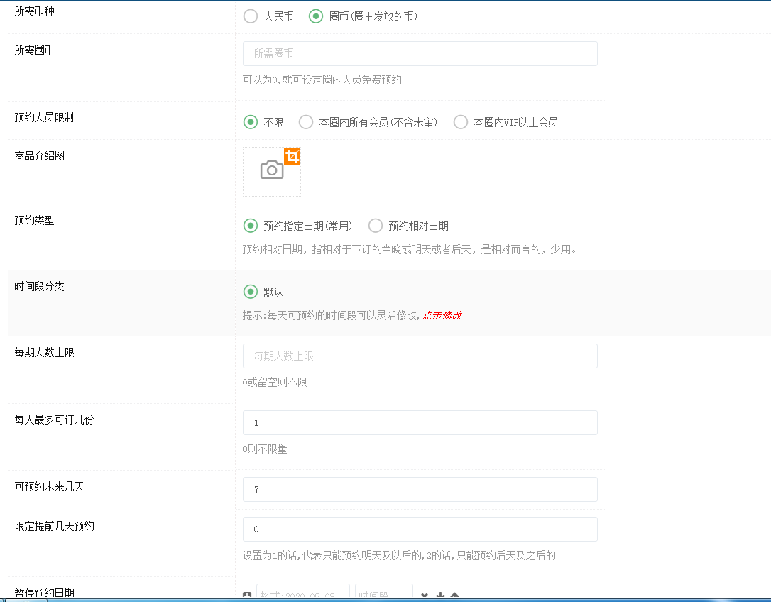The height and width of the screenshot is (602, 771).
Task: Open the red 点击修改 link
Action: [442, 315]
